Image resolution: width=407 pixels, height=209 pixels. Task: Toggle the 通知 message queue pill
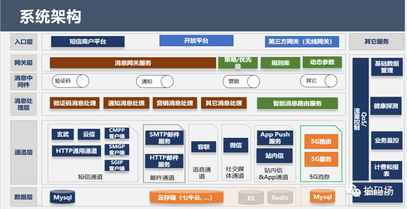coord(155,81)
